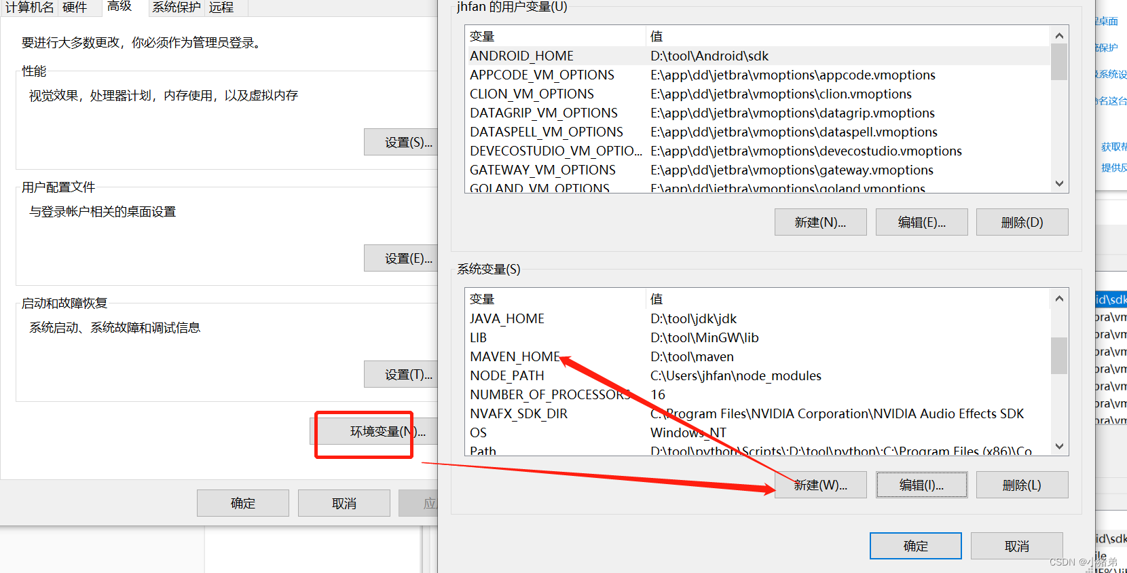Select the APPCODE_VM_OPTIONS variable row

point(758,75)
